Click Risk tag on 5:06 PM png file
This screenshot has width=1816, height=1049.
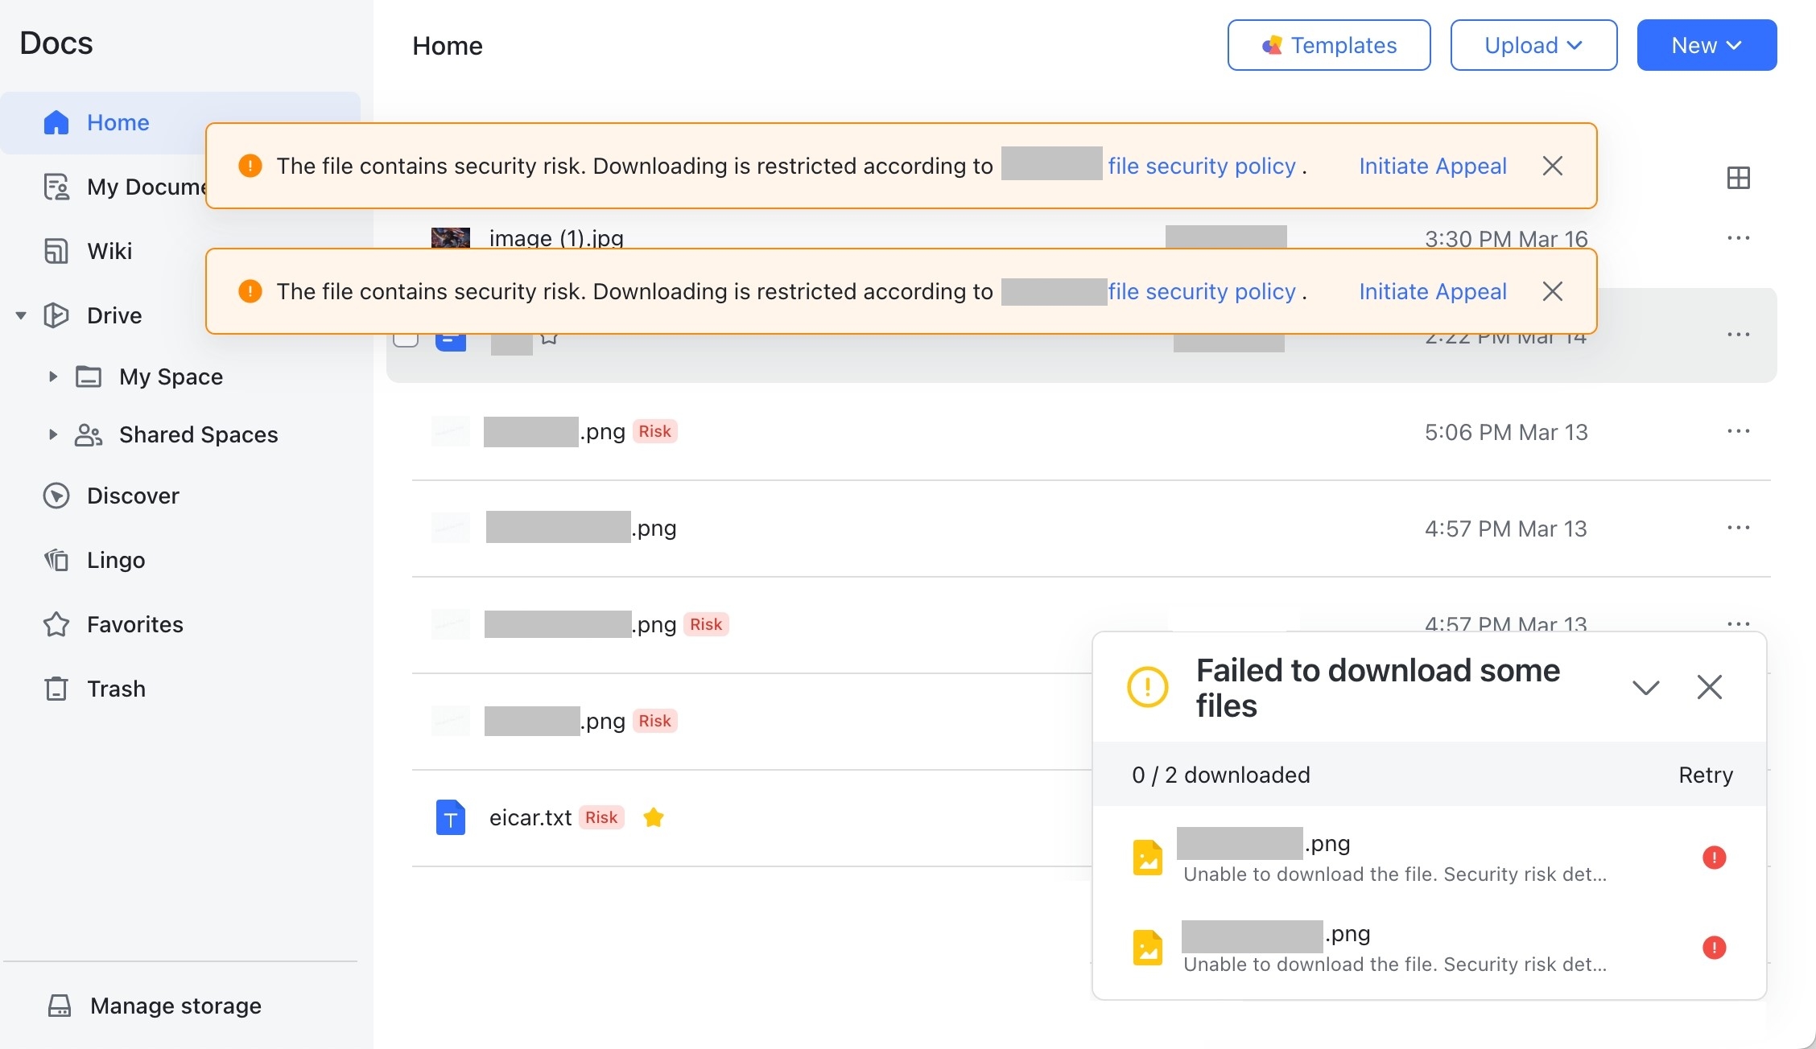pos(654,431)
